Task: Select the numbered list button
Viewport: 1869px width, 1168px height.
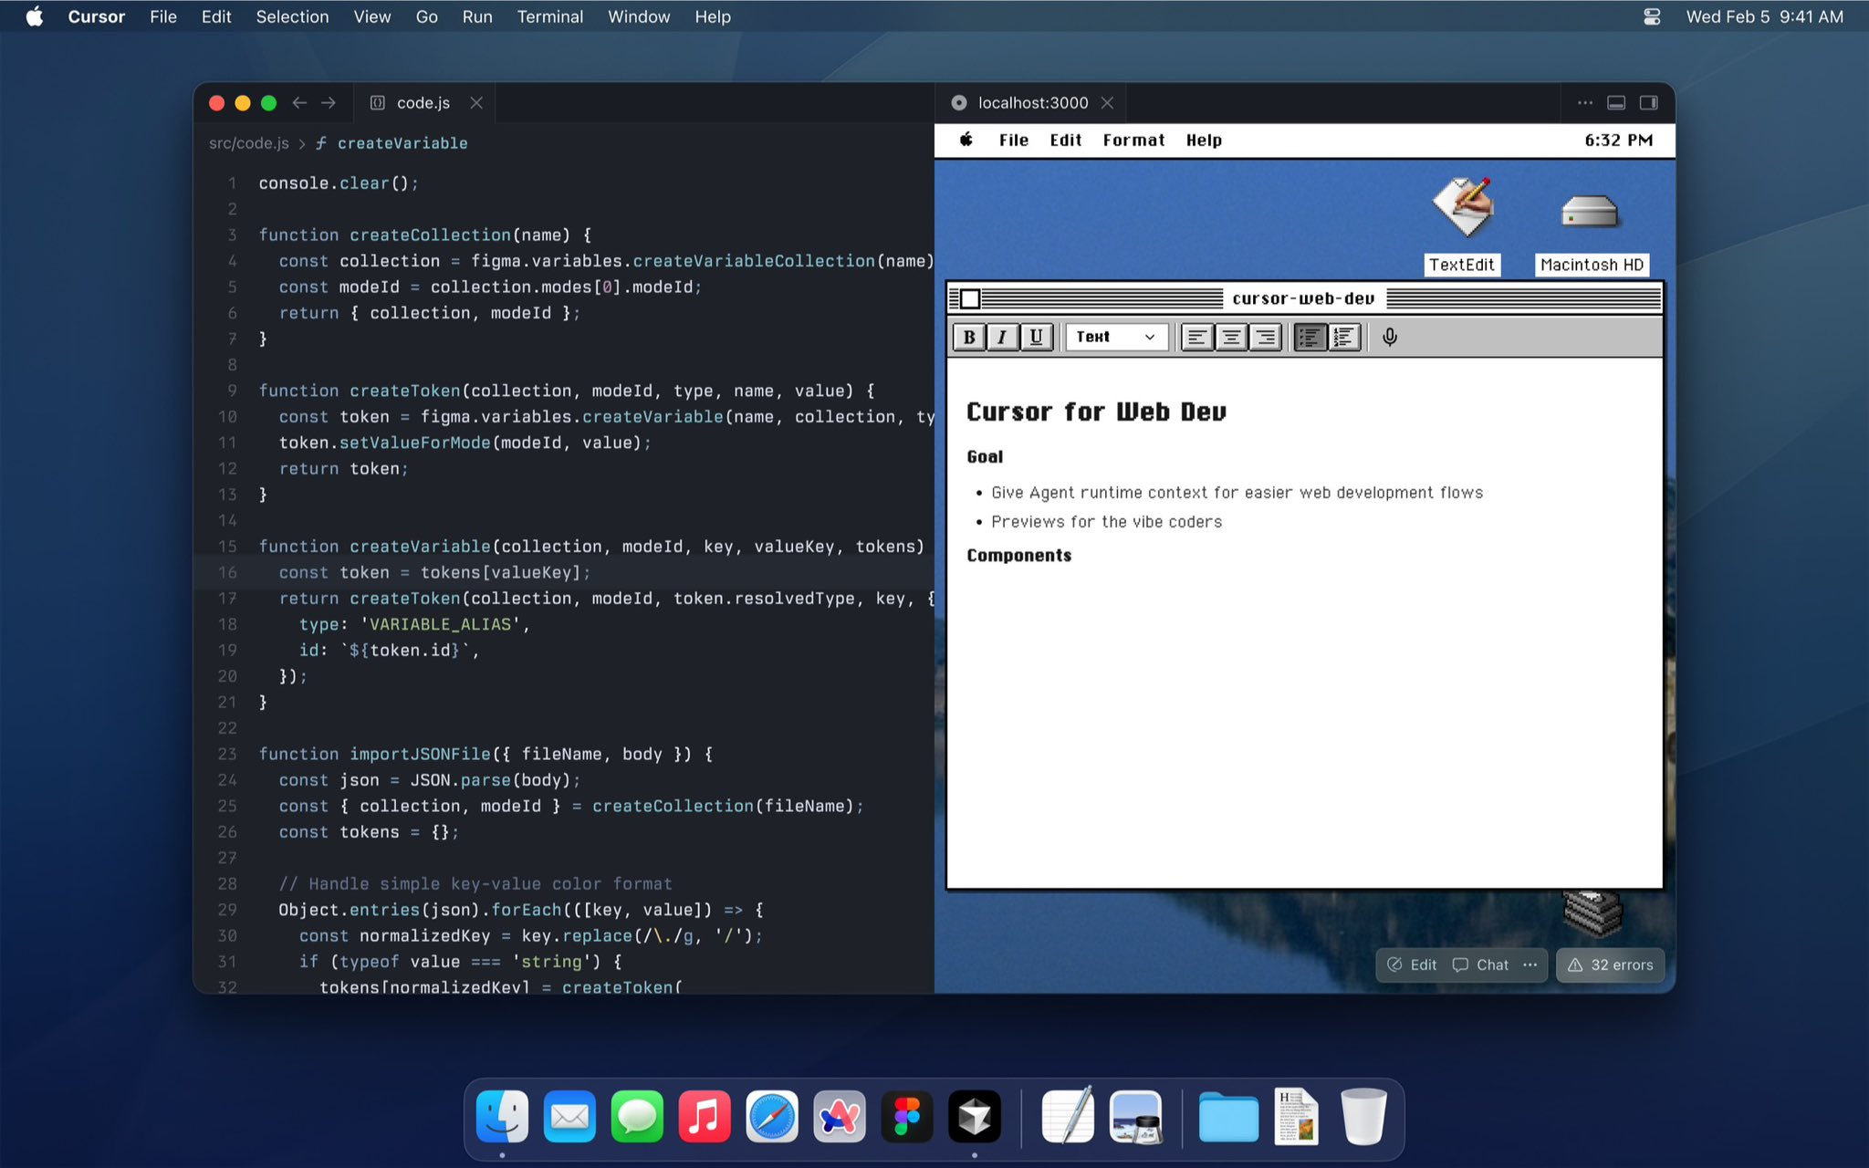Action: point(1343,338)
